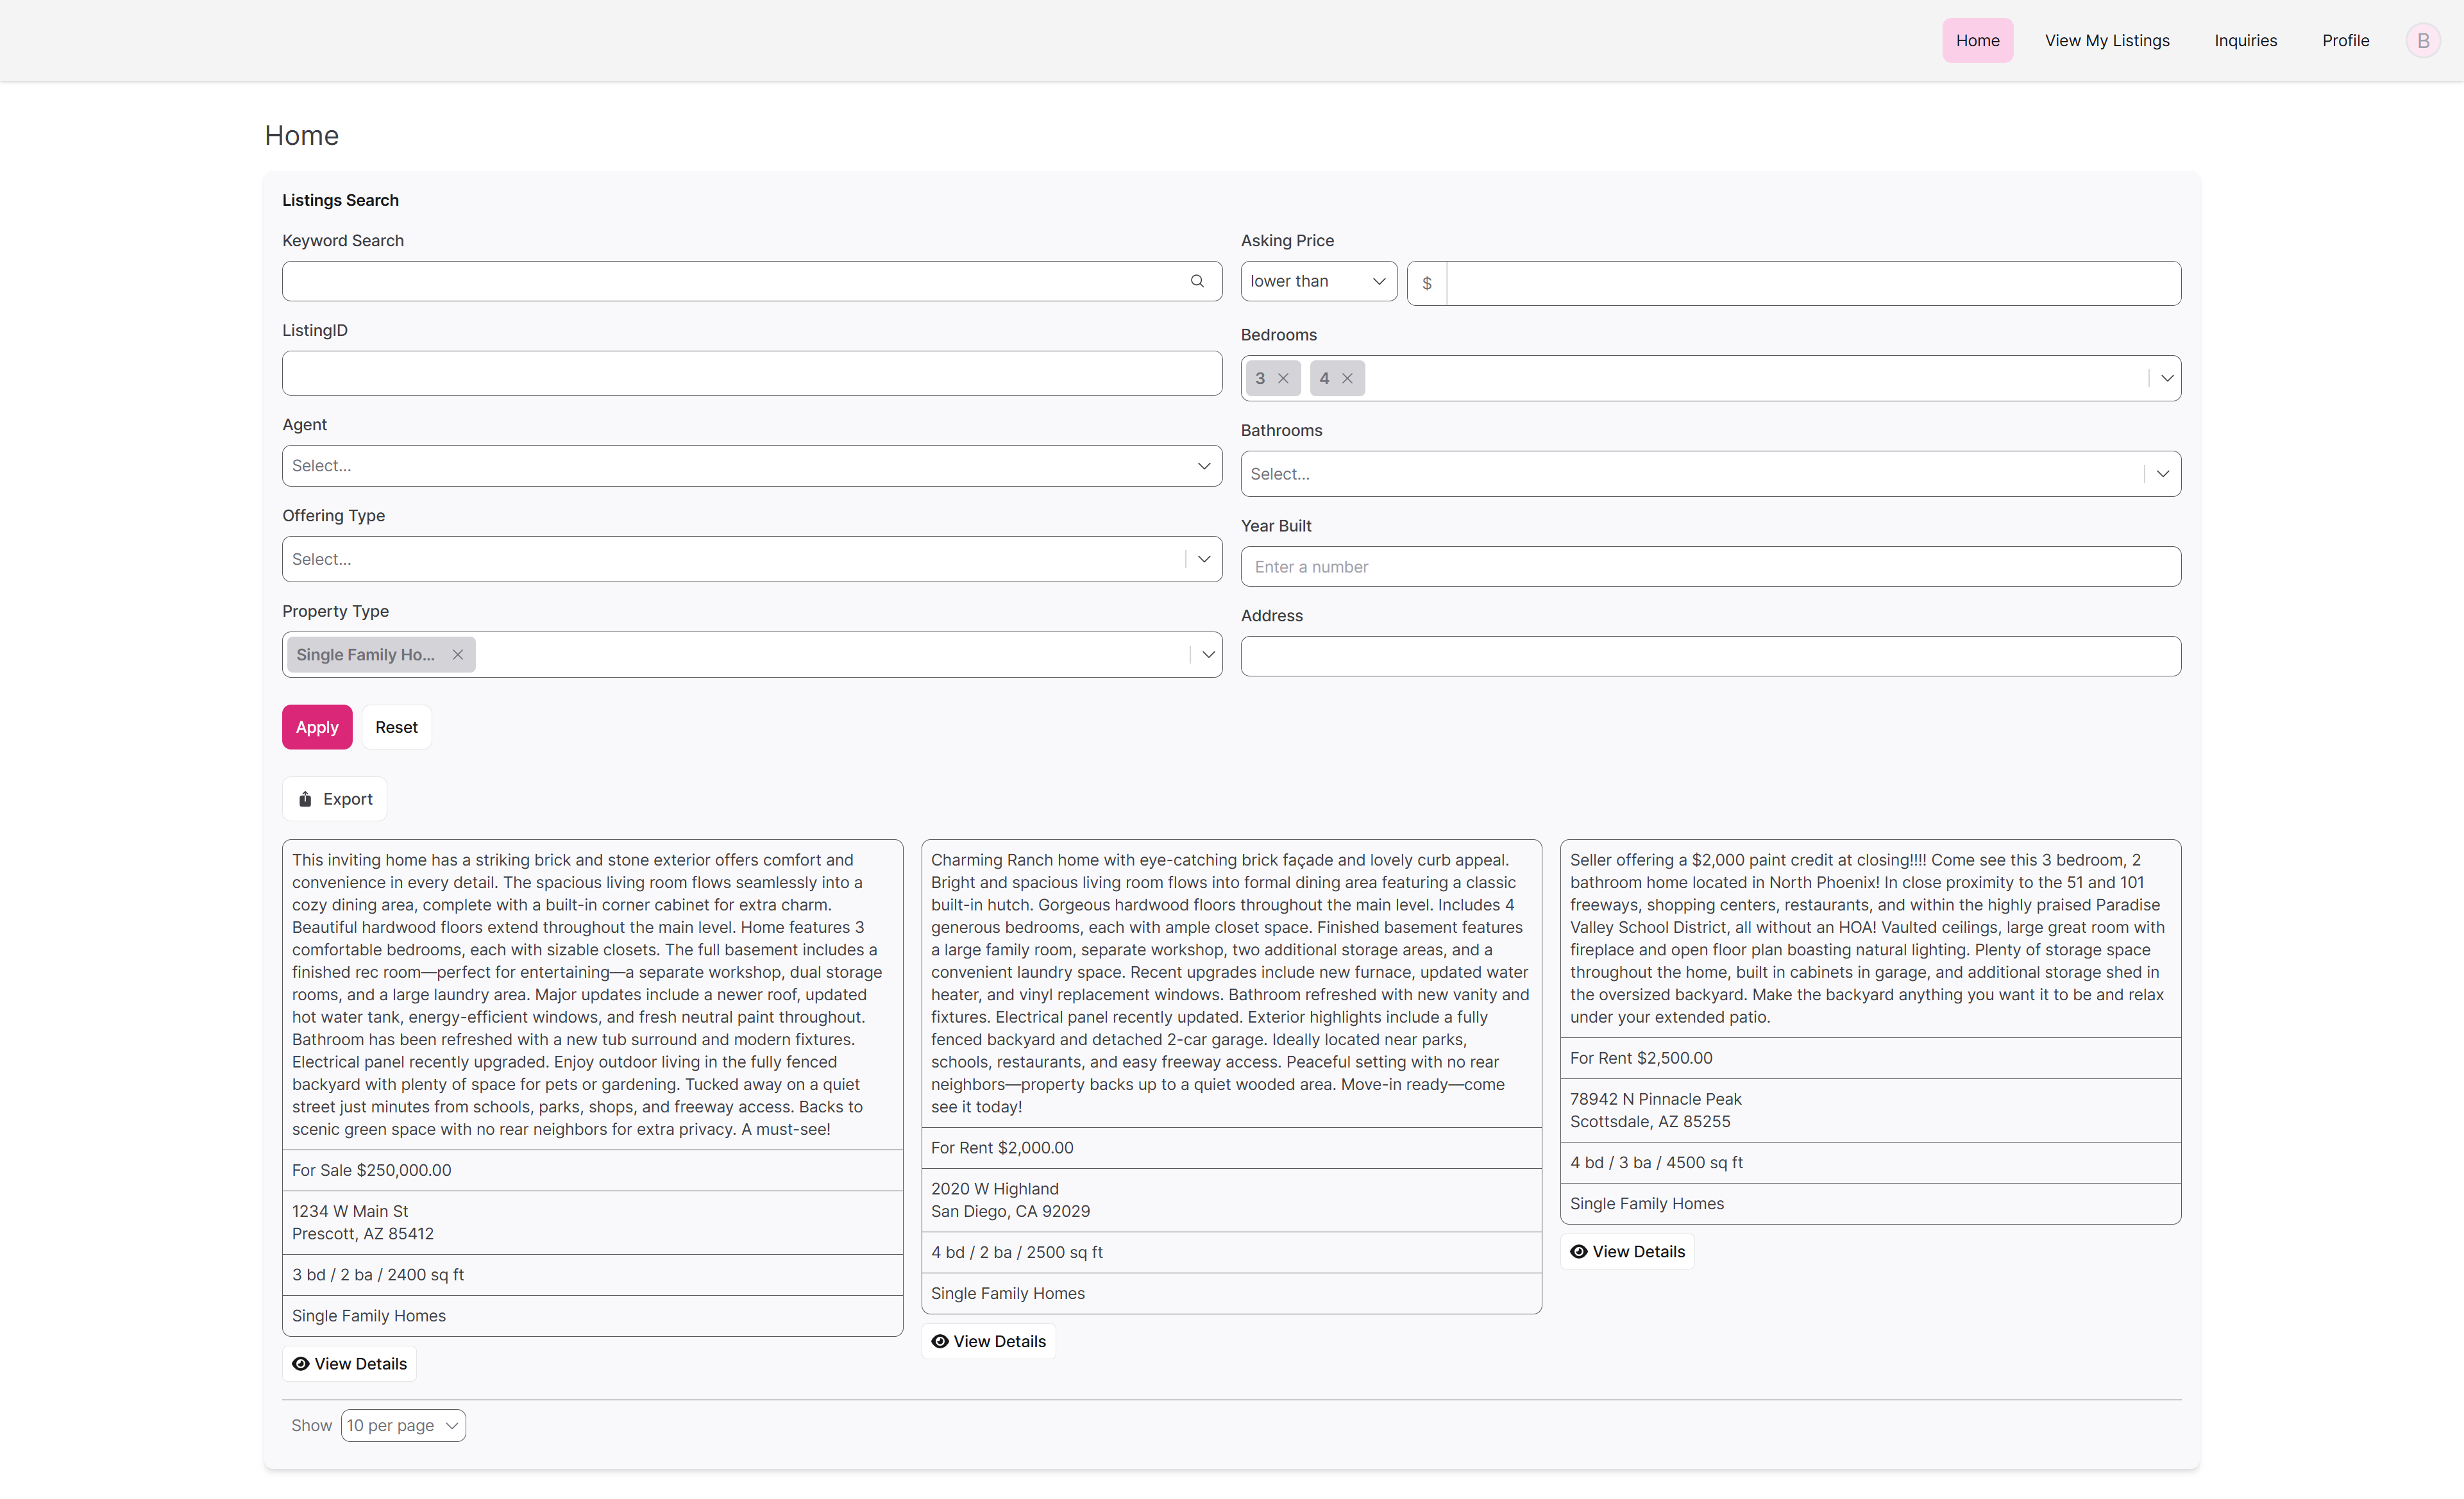Click '3 bd / 2 ba / 2400 sq ft'
Image resolution: width=2464 pixels, height=1499 pixels.
coord(378,1275)
